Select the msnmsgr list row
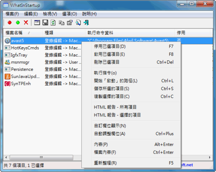Image resolution: width=216 pixels, height=172 pixels. pos(43,62)
